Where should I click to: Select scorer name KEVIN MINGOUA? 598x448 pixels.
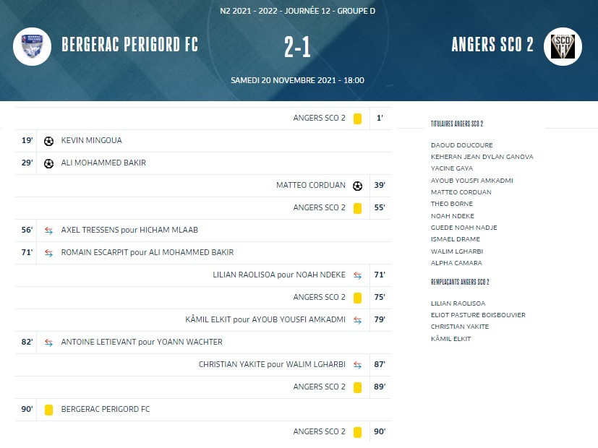pos(92,140)
